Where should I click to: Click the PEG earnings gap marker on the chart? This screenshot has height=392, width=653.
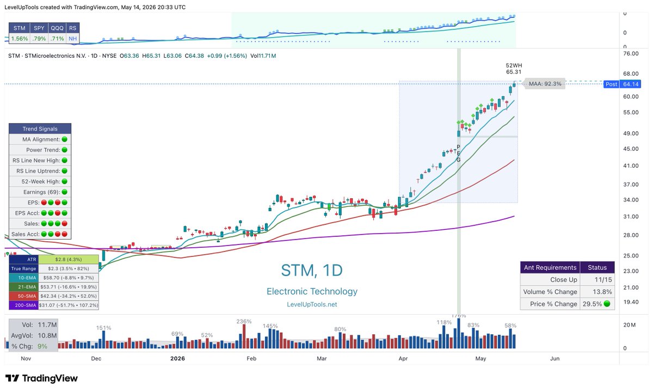(458, 154)
